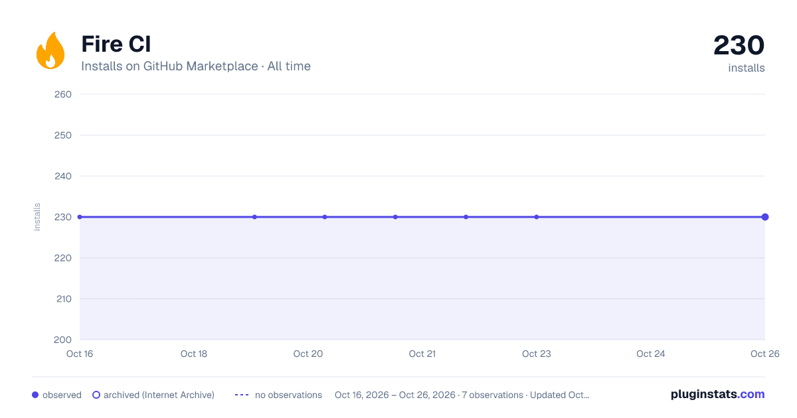This screenshot has height=418, width=797.
Task: Select the large Oct 26 data point
Action: click(x=765, y=217)
